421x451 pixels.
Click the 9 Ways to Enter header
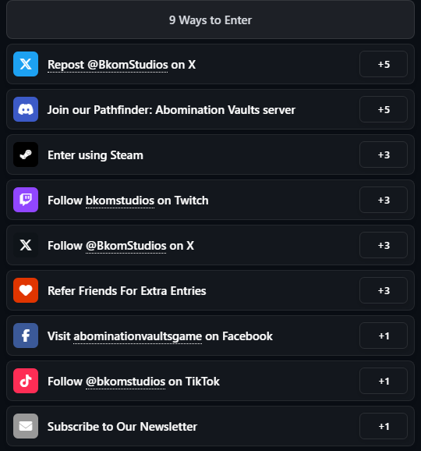(x=210, y=20)
